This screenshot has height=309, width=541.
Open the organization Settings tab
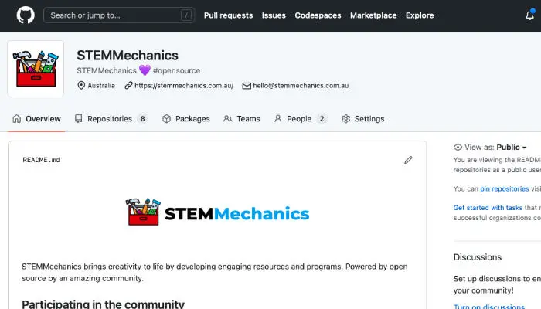point(362,119)
